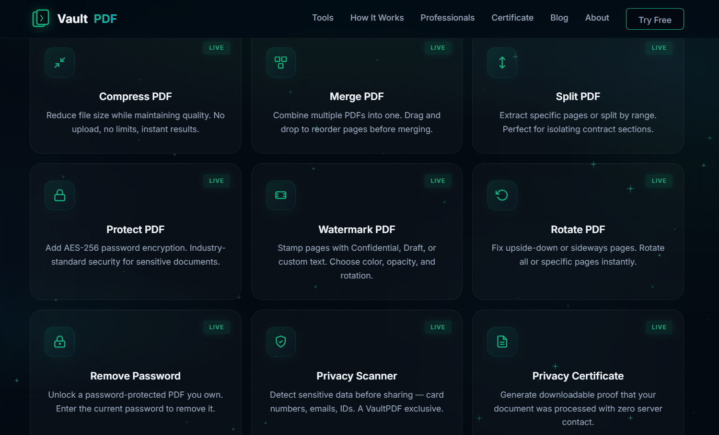
Task: Open the Privacy Scanner title
Action: [357, 376]
